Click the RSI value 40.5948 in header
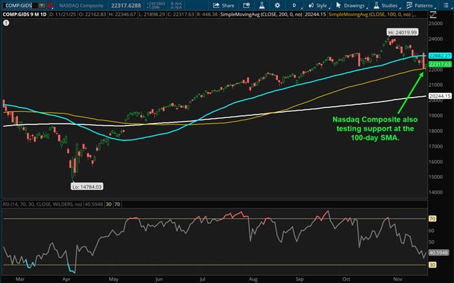The width and height of the screenshot is (454, 283). [94, 204]
